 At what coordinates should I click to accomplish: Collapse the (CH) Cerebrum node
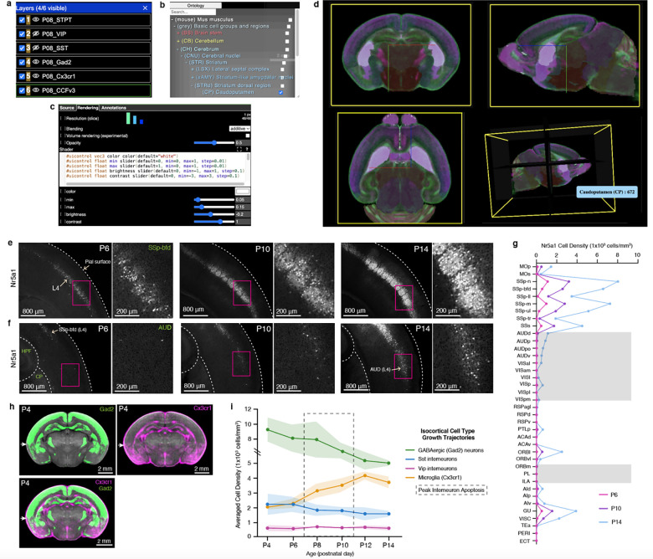[177, 49]
